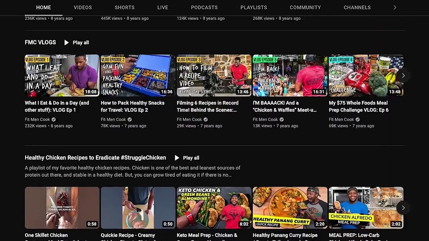Open title 'How to Pack Healthy Snacks for Travel'
Screen dimensions: 429x241
(133, 106)
